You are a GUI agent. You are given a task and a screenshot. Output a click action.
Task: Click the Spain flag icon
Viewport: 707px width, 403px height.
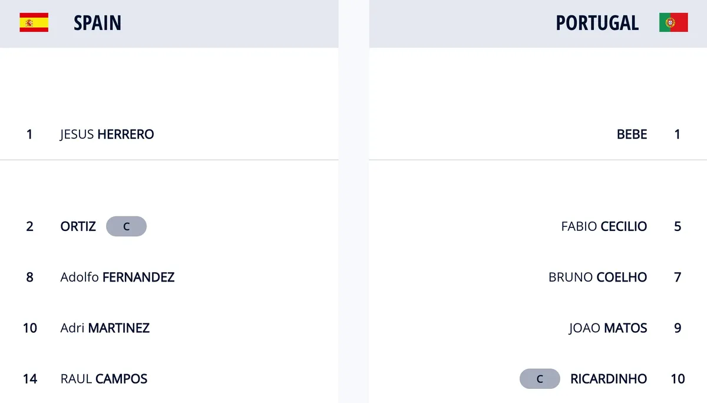(34, 22)
